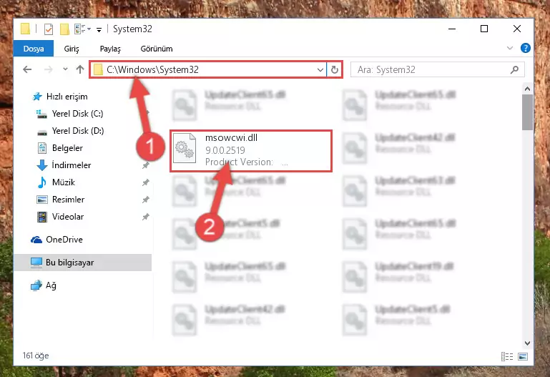Click the İndirmeler blue download arrow icon
This screenshot has width=550, height=377.
tap(42, 165)
